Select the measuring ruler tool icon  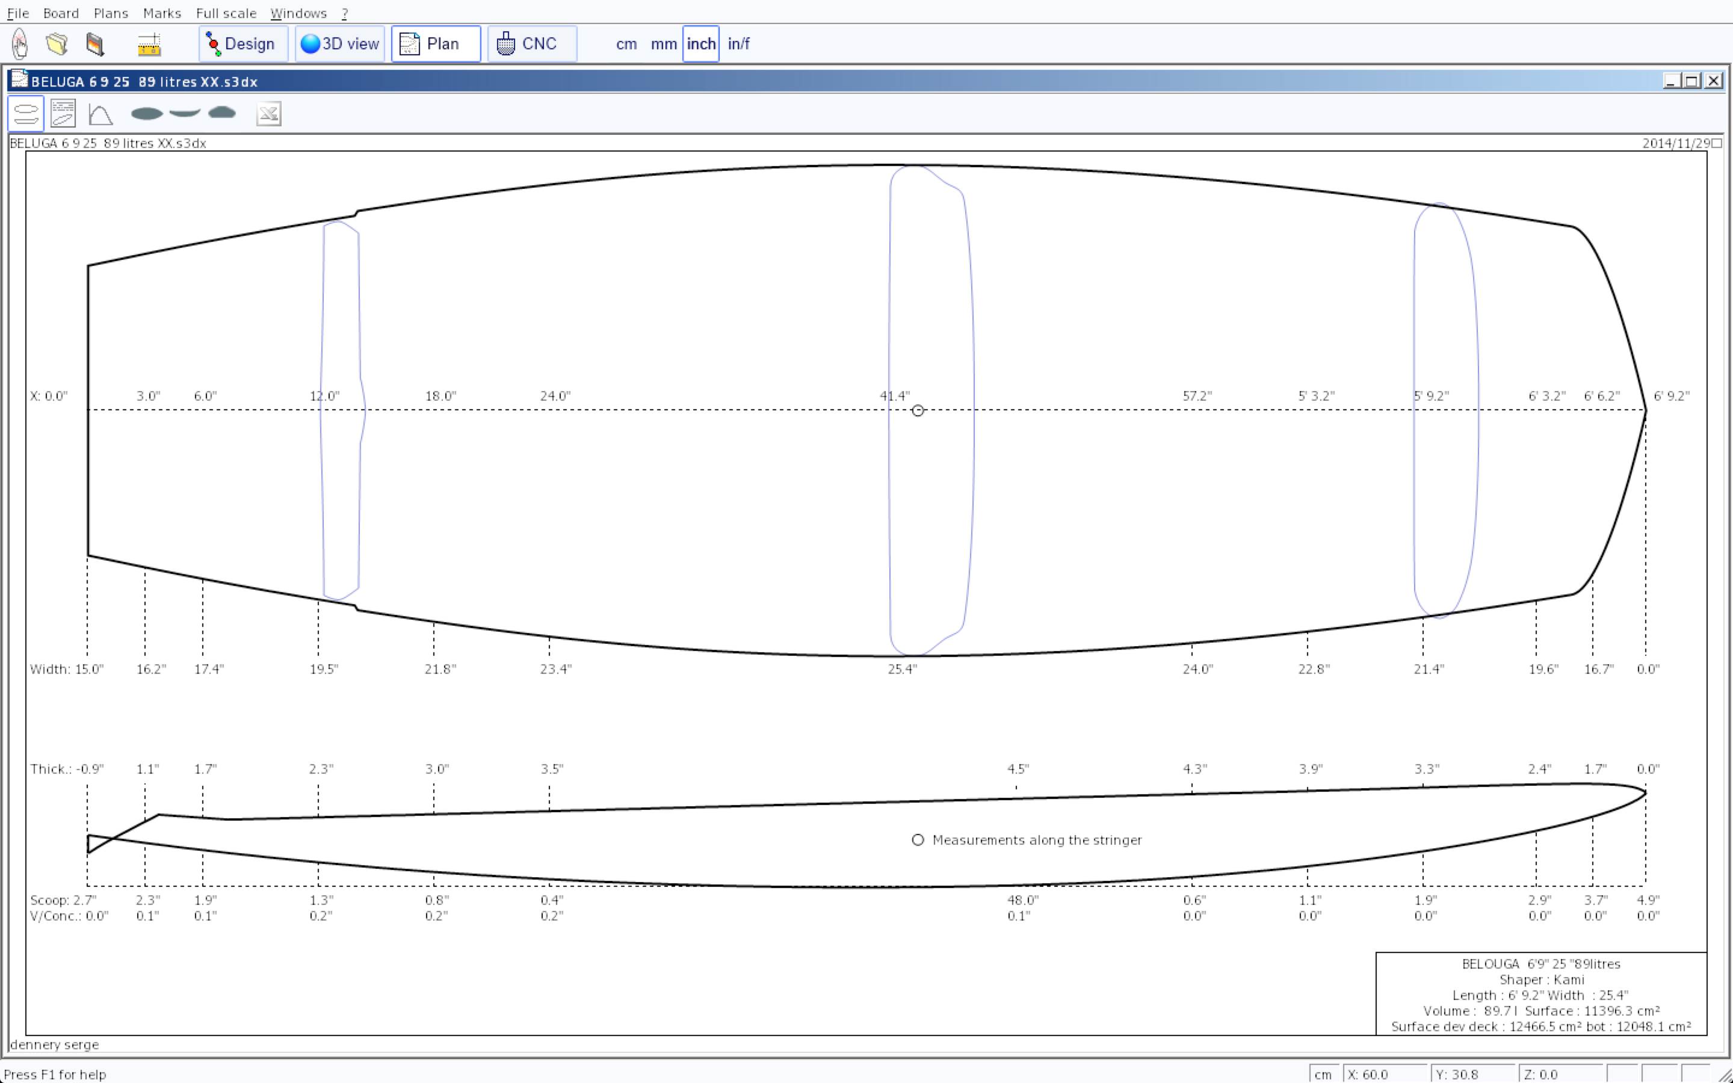[x=149, y=45]
